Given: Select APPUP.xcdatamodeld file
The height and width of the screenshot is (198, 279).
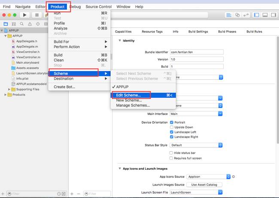Looking at the screenshot, I should [x=31, y=84].
